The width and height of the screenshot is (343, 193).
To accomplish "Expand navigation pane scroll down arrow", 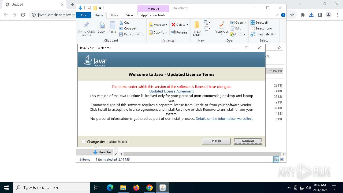I will pyautogui.click(x=116, y=154).
